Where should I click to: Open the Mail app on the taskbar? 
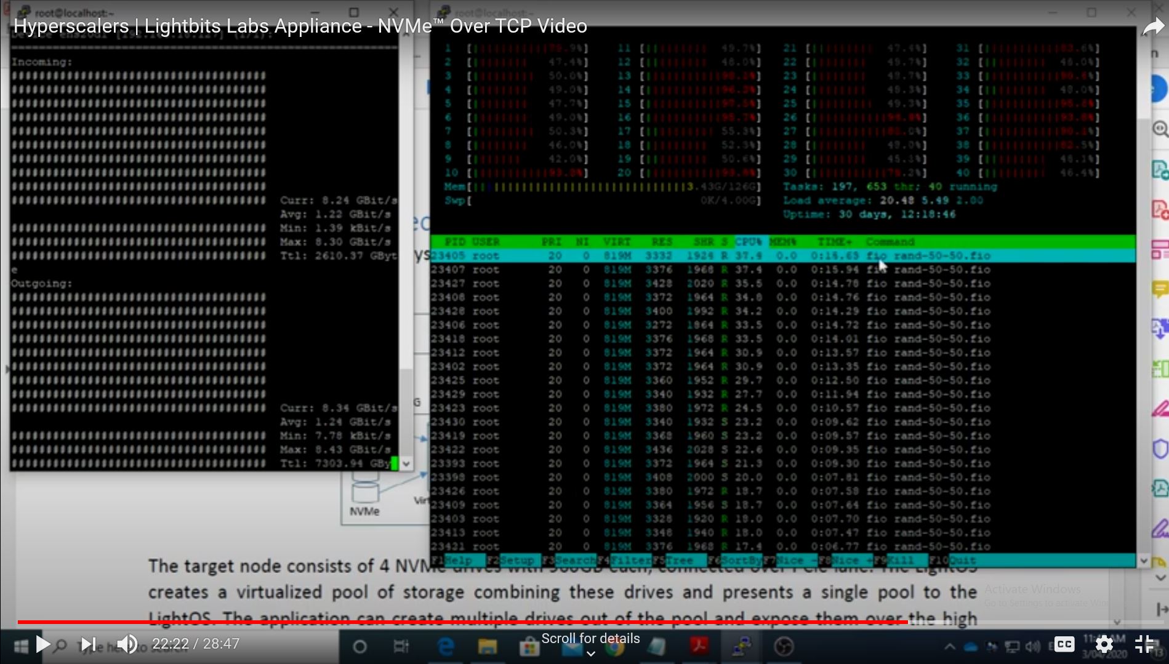tap(571, 649)
